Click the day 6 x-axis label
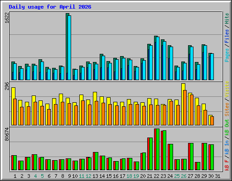Screen dimensions: 232x181 click(x=49, y=176)
